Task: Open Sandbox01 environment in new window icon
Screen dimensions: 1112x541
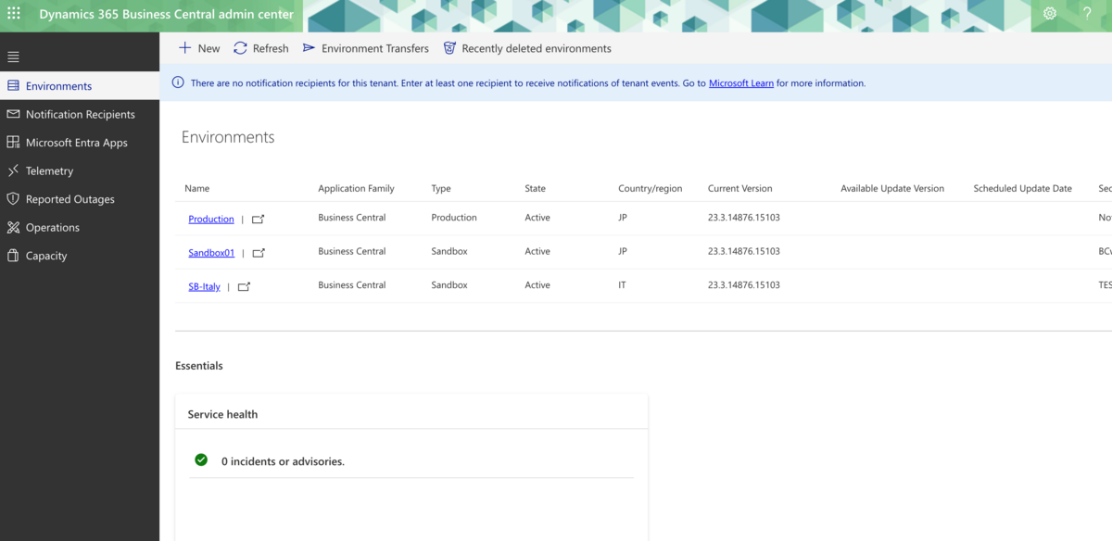Action: click(259, 253)
